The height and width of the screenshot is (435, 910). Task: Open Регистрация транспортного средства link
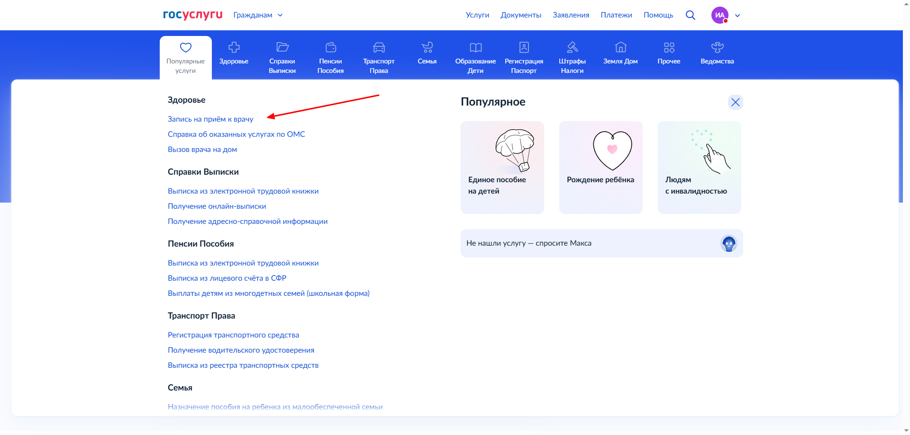[233, 335]
